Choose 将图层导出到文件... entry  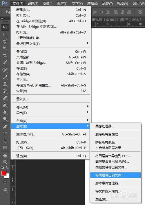[115, 175]
